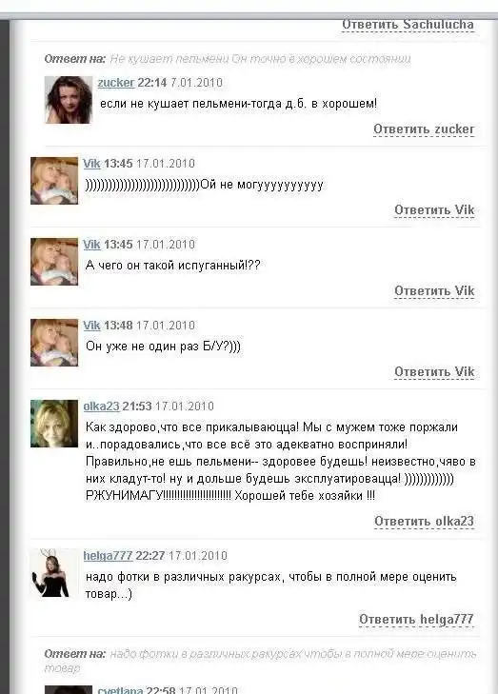Open Vik's avatar beside the 'испуганный' comment

click(x=54, y=262)
